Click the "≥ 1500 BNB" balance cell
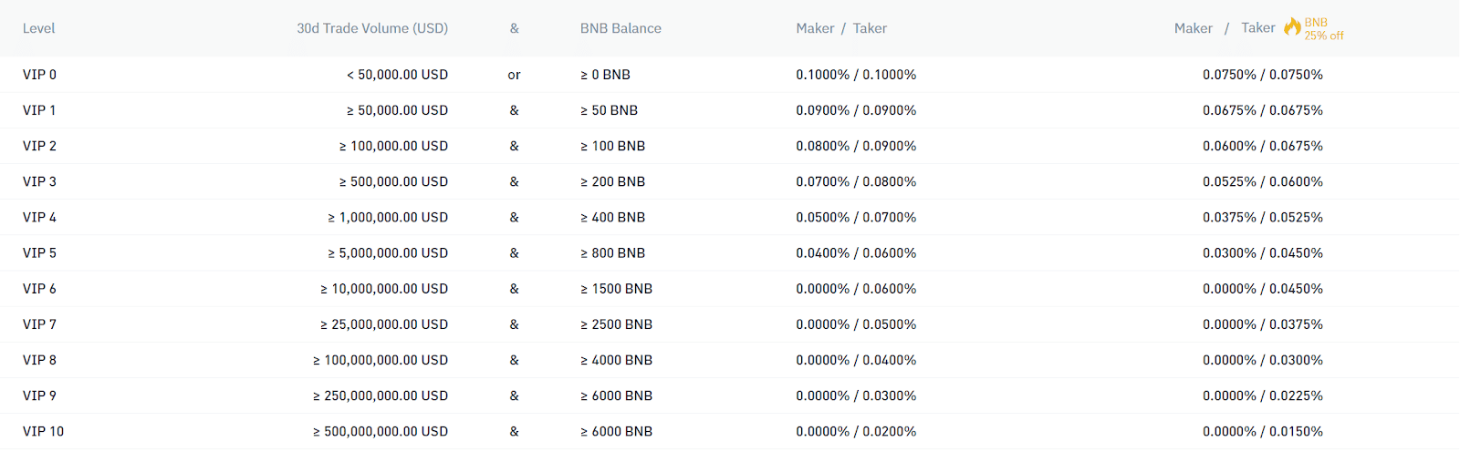Viewport: 1460px width, 452px height. pos(616,288)
